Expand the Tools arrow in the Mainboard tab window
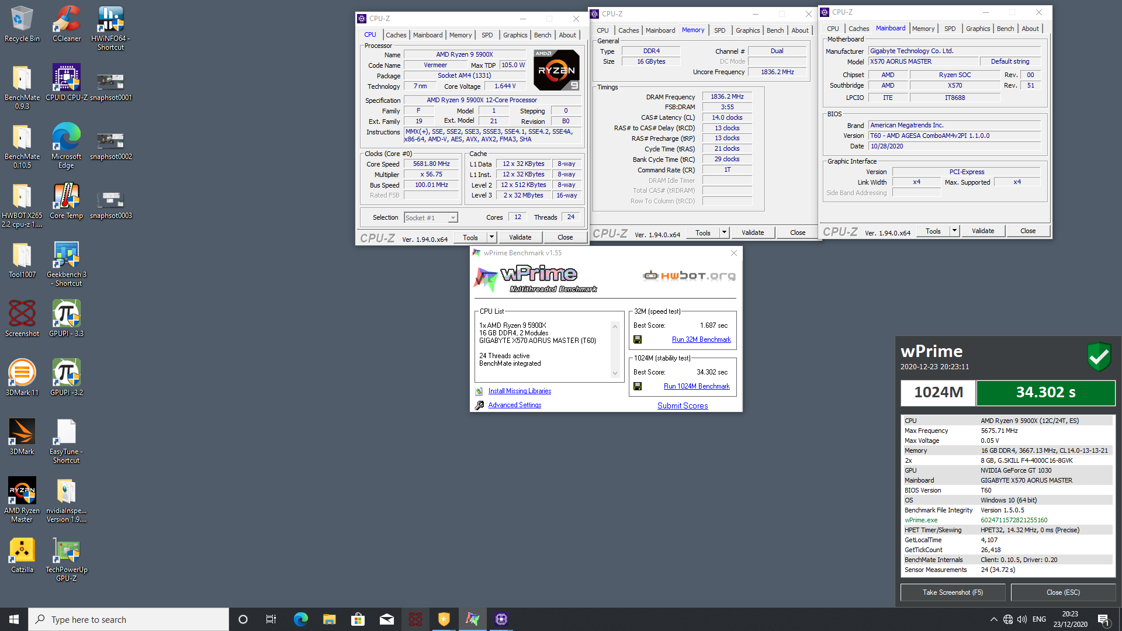The width and height of the screenshot is (1122, 631). coord(954,231)
